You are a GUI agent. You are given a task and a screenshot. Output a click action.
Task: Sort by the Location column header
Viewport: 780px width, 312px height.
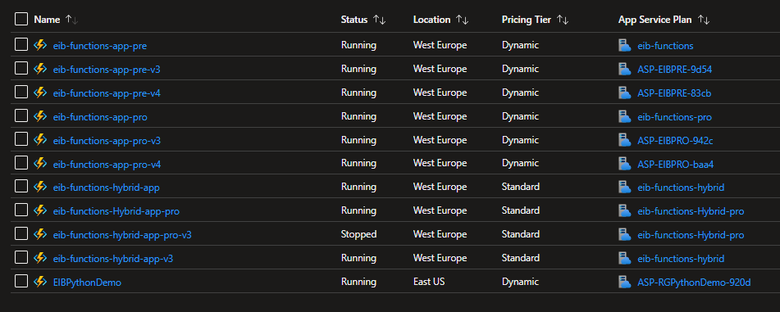pos(441,20)
